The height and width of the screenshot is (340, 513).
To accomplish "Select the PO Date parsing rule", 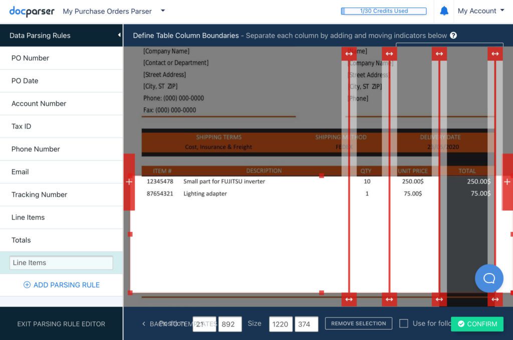I will (x=62, y=80).
